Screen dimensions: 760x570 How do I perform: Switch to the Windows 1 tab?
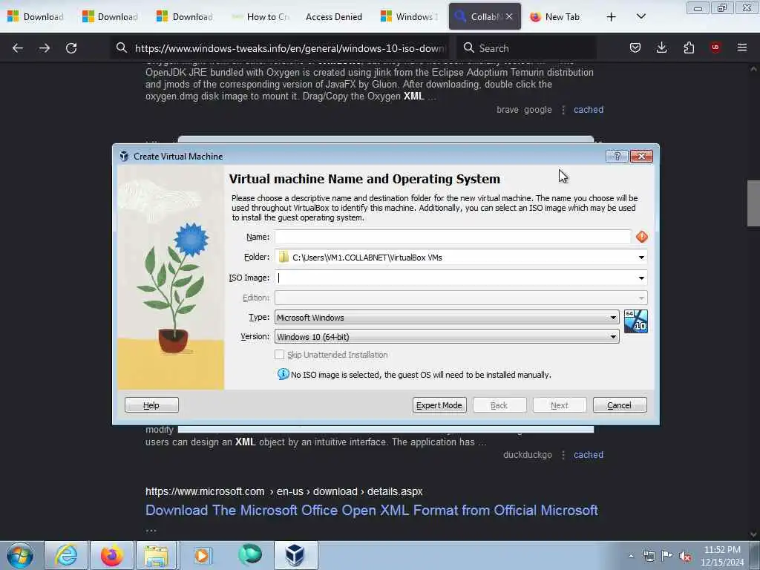coord(410,17)
